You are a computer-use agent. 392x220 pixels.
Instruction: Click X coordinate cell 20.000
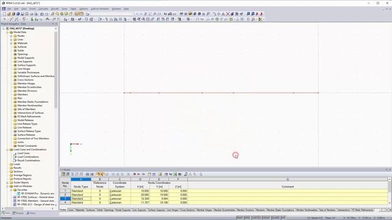pyautogui.click(x=140, y=195)
